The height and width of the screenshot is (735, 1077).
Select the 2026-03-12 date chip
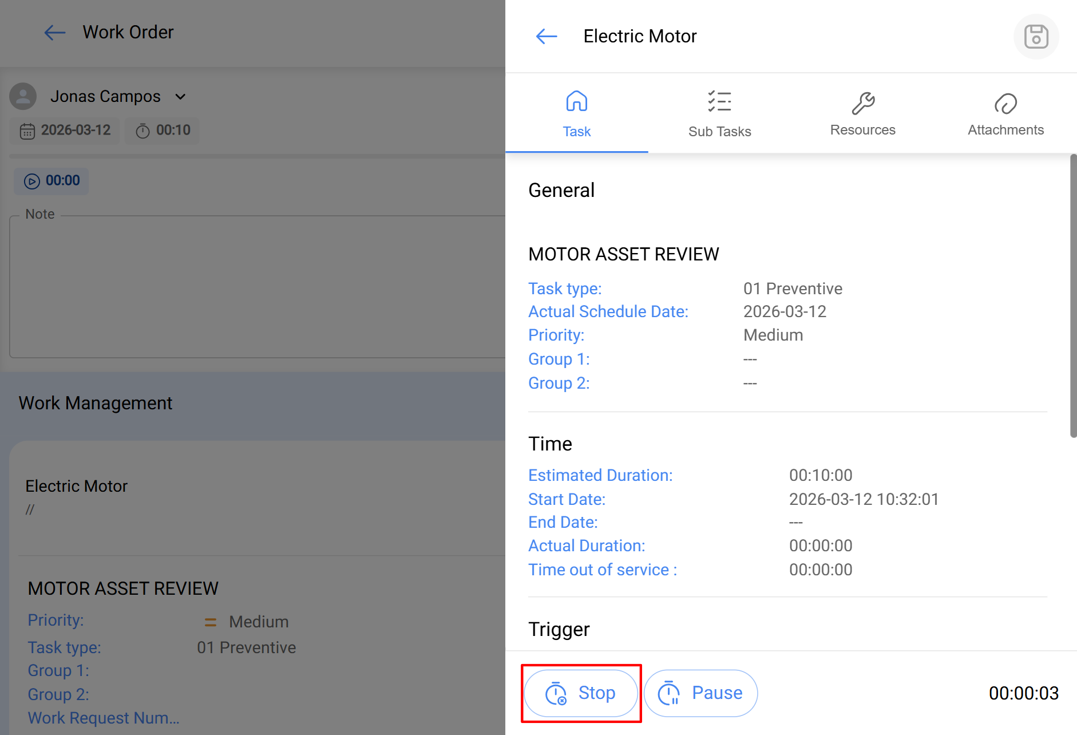(65, 131)
